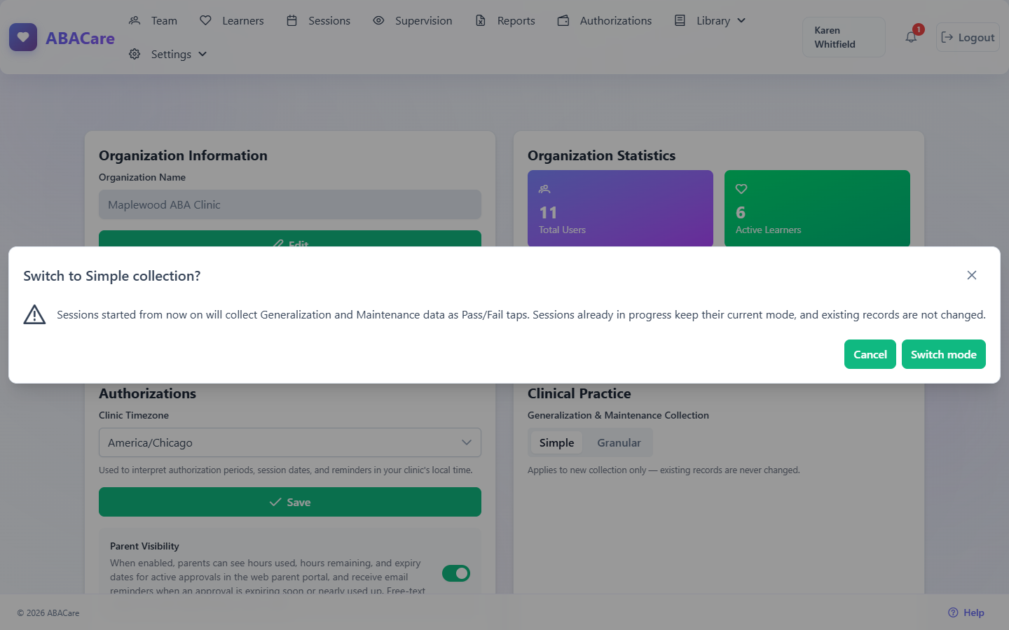The image size is (1009, 630).
Task: Open the Clinic Timezone America/Chicago dropdown
Action: 290,442
